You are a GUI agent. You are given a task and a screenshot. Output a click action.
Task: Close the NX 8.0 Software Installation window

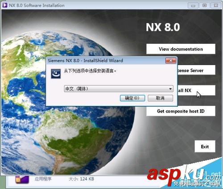click(x=216, y=6)
